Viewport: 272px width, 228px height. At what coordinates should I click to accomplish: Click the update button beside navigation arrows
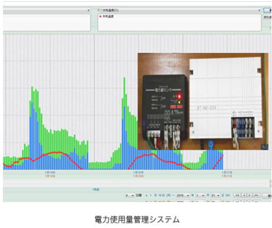pos(267,196)
